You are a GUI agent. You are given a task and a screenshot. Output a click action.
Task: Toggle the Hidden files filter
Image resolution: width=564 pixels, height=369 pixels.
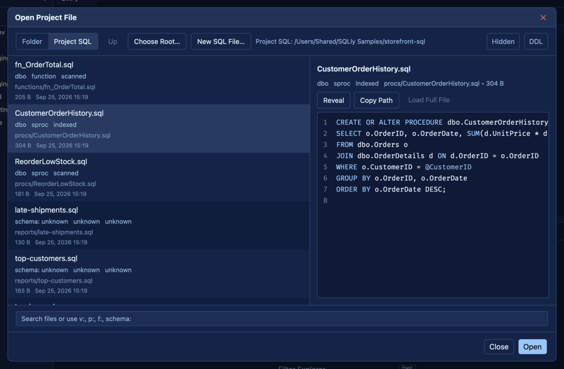click(503, 41)
